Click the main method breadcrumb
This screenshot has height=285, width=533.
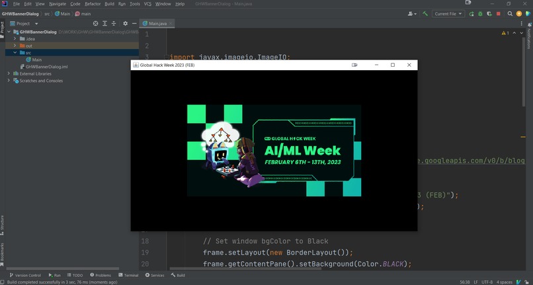click(x=83, y=14)
